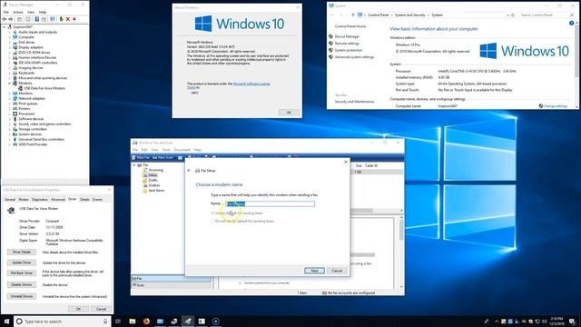This screenshot has width=581, height=327.
Task: Click the Driver Details button
Action: 22,253
